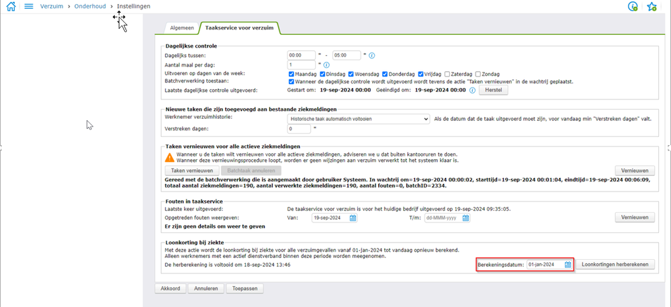Confirm with Akkoord button
This screenshot has width=671, height=307.
(170, 289)
